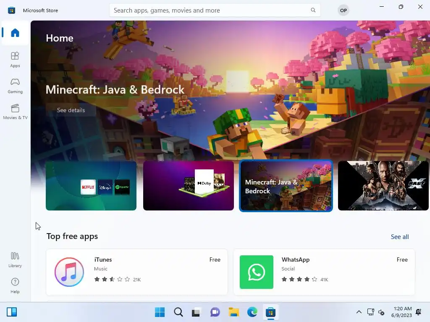
Task: Click the muted volume tray icon
Action: pyautogui.click(x=381, y=312)
